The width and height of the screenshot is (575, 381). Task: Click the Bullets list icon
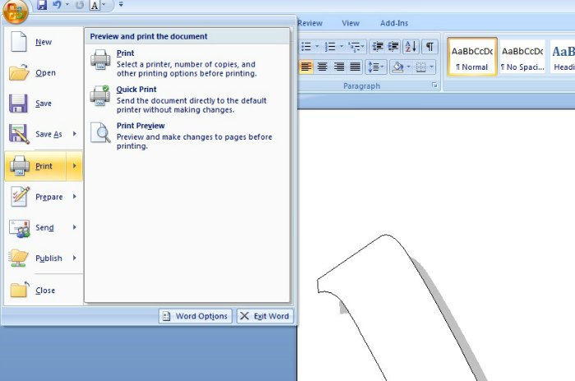click(306, 47)
